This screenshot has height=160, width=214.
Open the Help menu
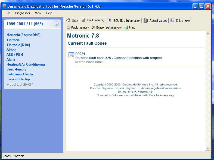pyautogui.click(x=49, y=13)
